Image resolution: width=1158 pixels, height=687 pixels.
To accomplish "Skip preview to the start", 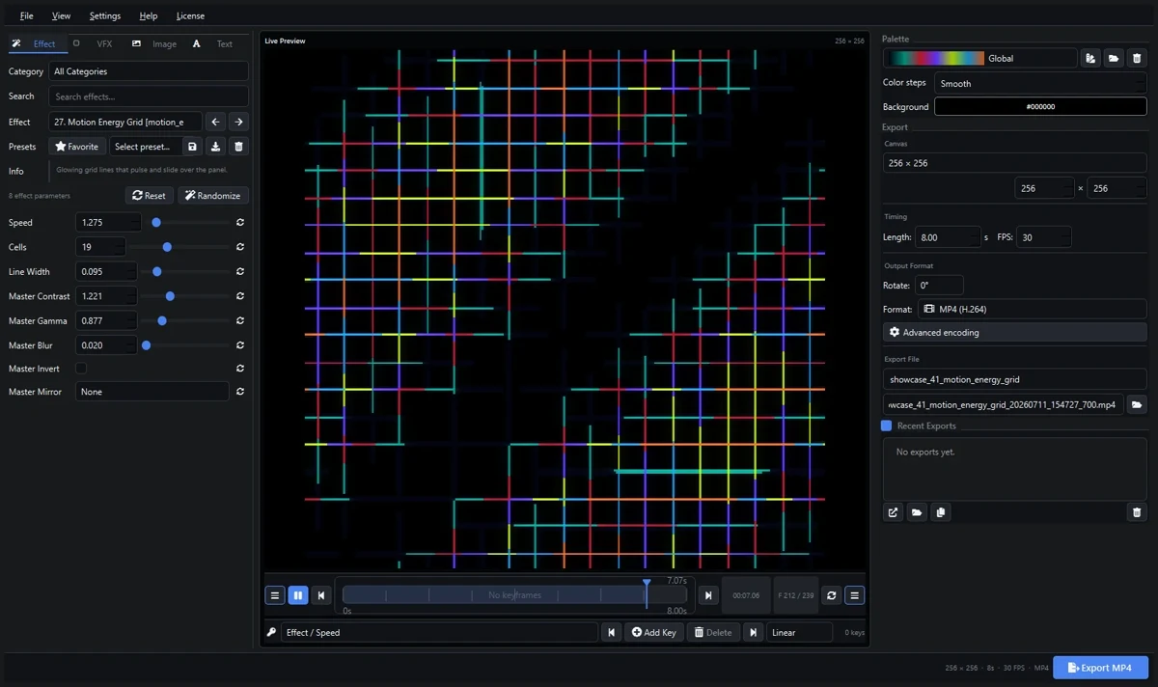I will (321, 595).
